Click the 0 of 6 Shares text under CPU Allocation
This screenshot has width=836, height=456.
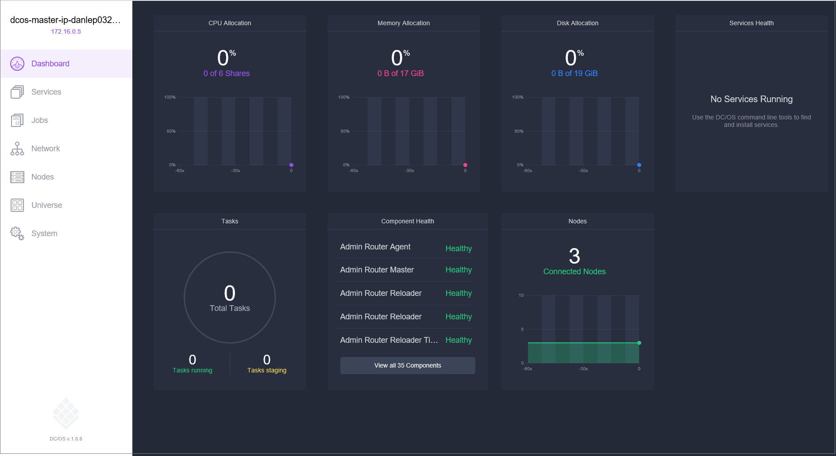pos(226,73)
